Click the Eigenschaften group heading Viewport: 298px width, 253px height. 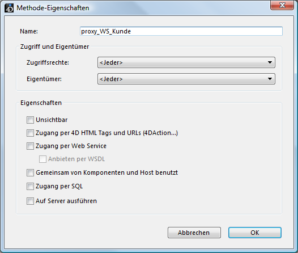click(41, 103)
